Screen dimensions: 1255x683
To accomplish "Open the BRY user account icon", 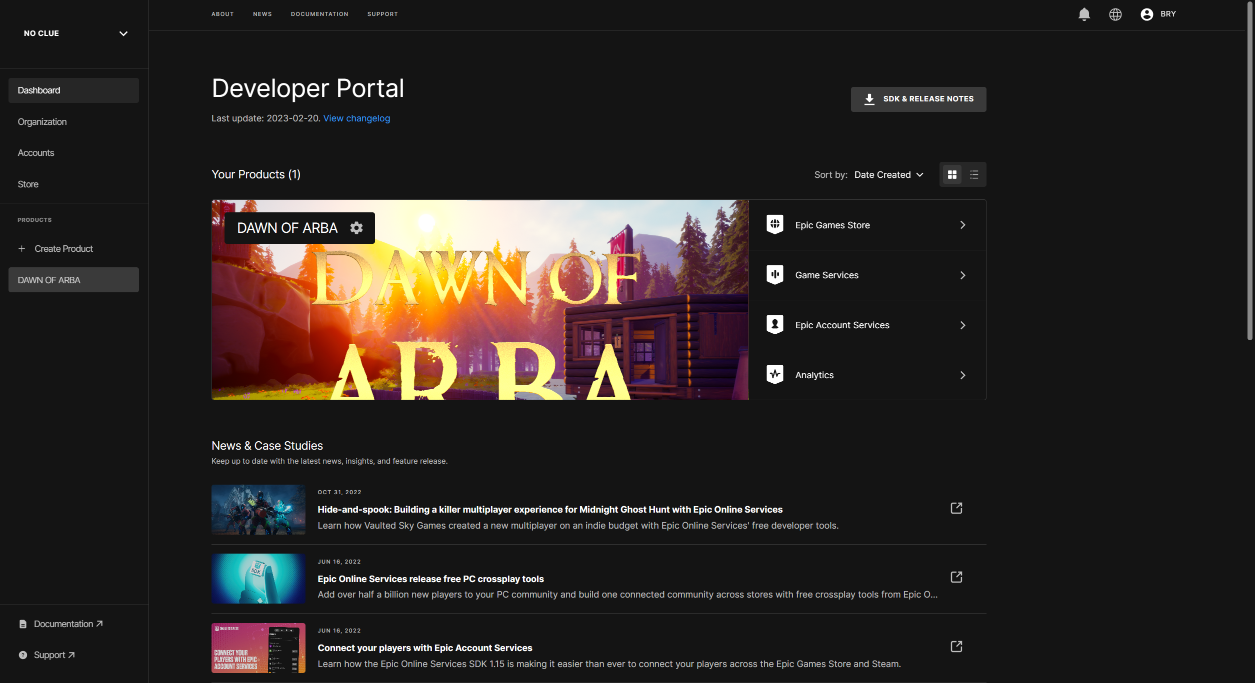I will point(1146,14).
